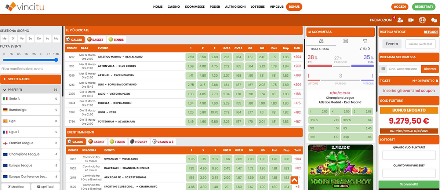Expand +199 markets for Arsenal - PSV
Viewport: 440px width, 190px height.
[297, 75]
